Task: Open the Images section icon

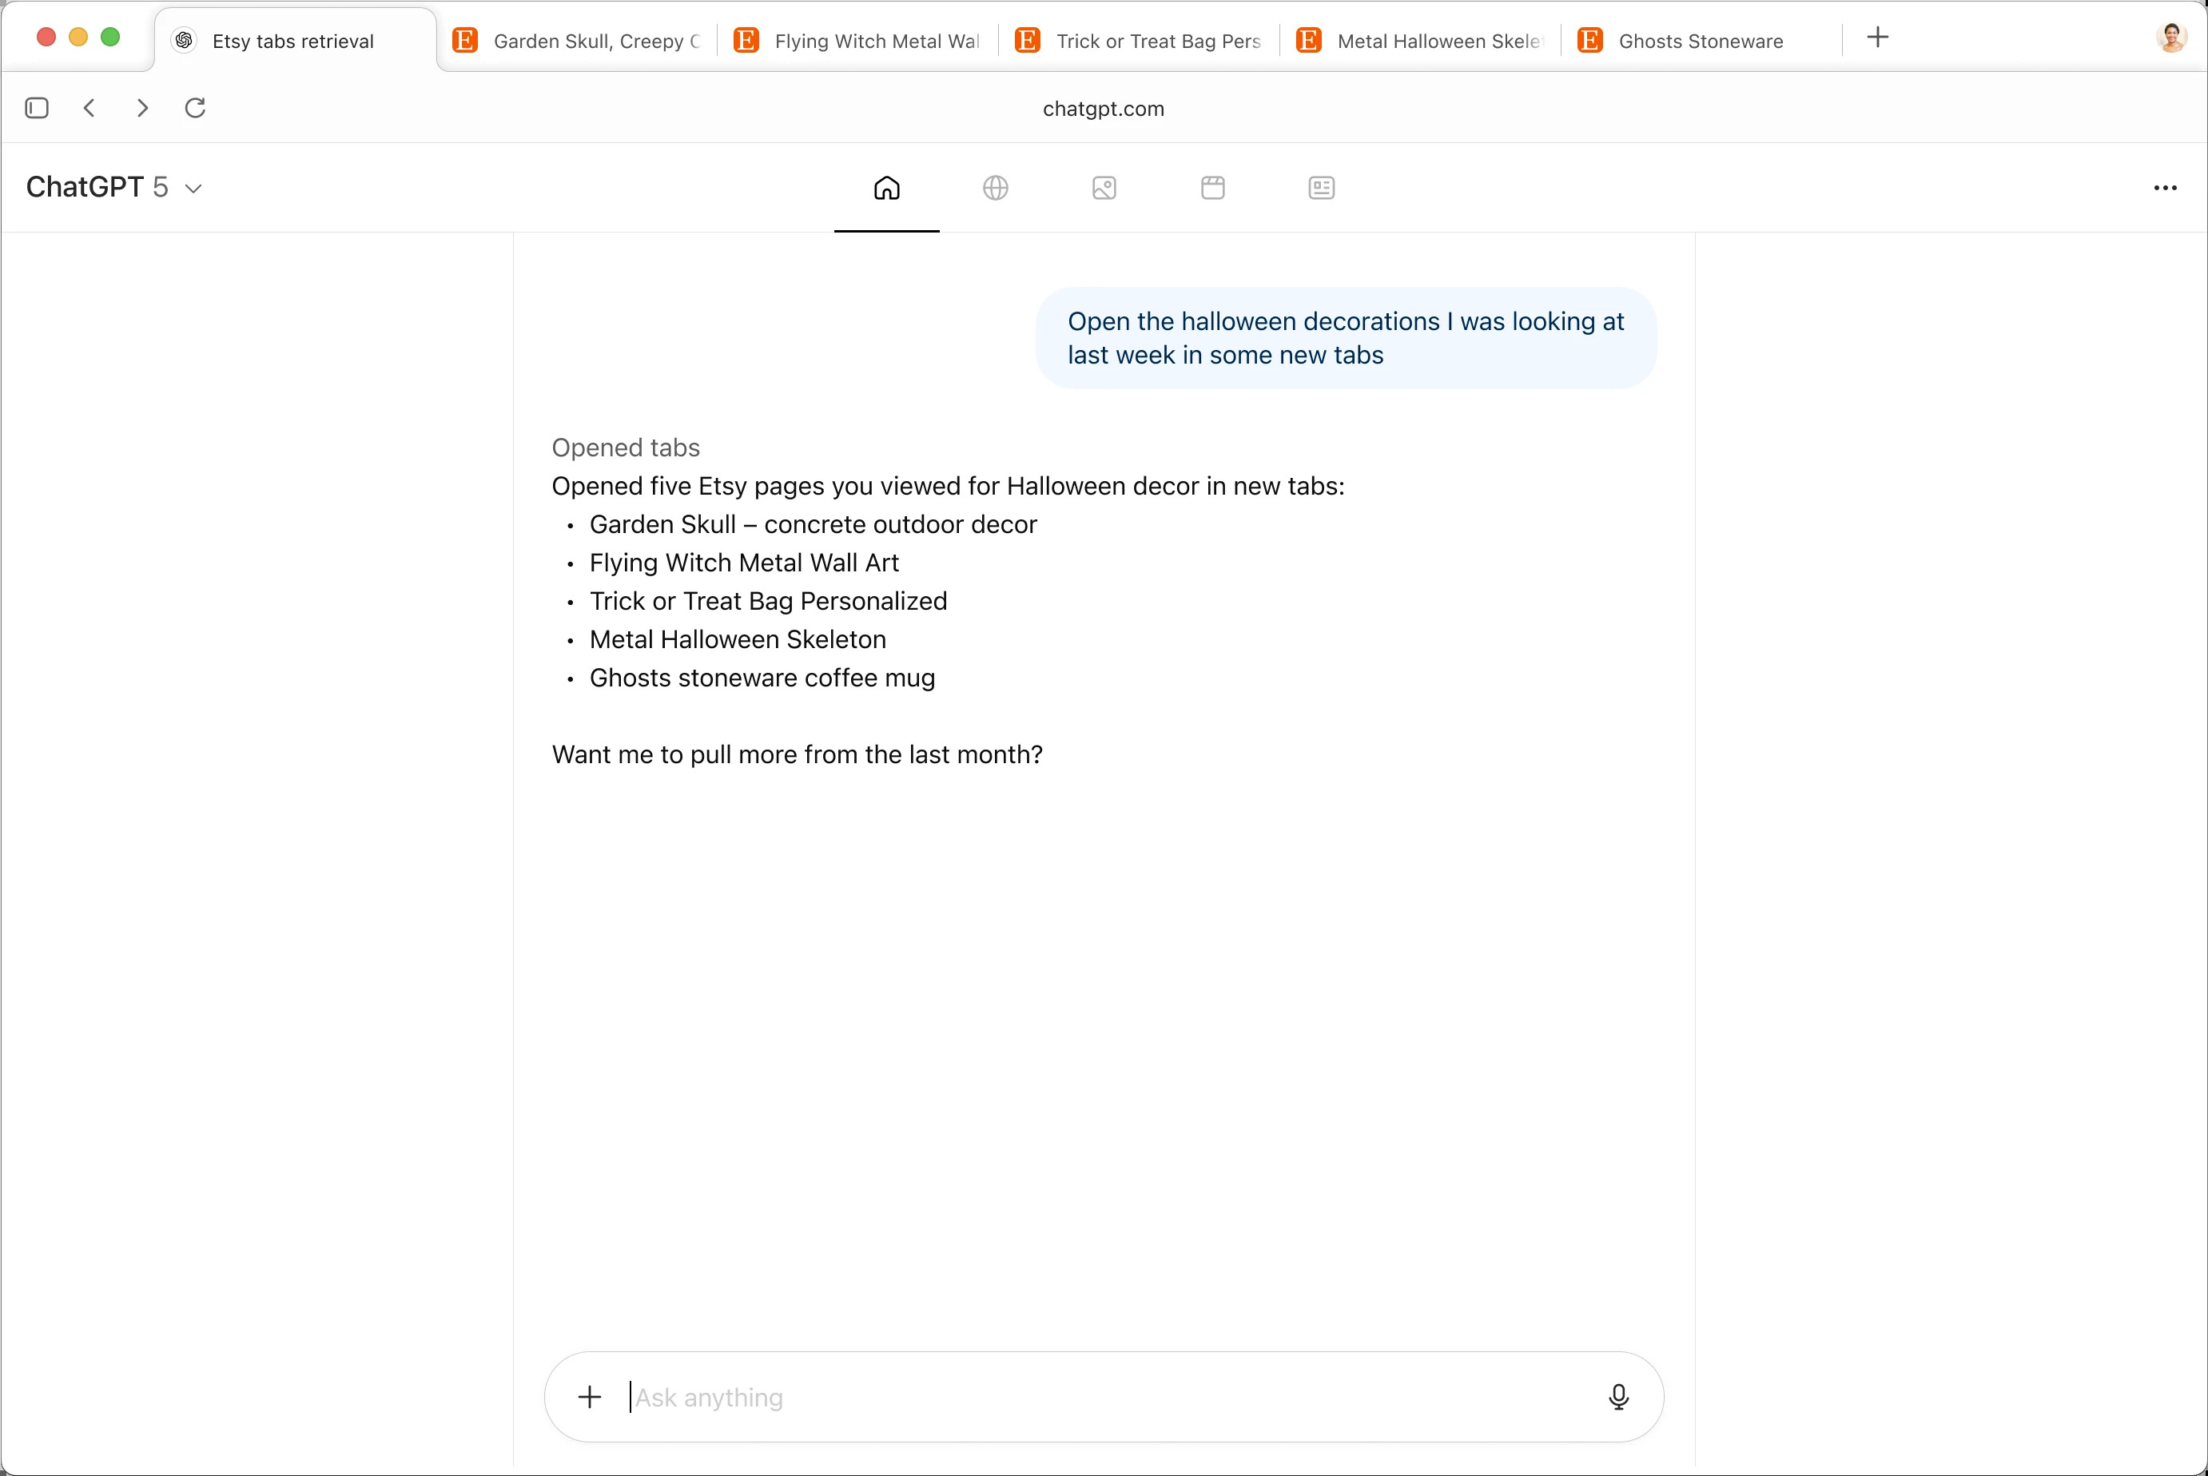Action: pyautogui.click(x=1103, y=189)
